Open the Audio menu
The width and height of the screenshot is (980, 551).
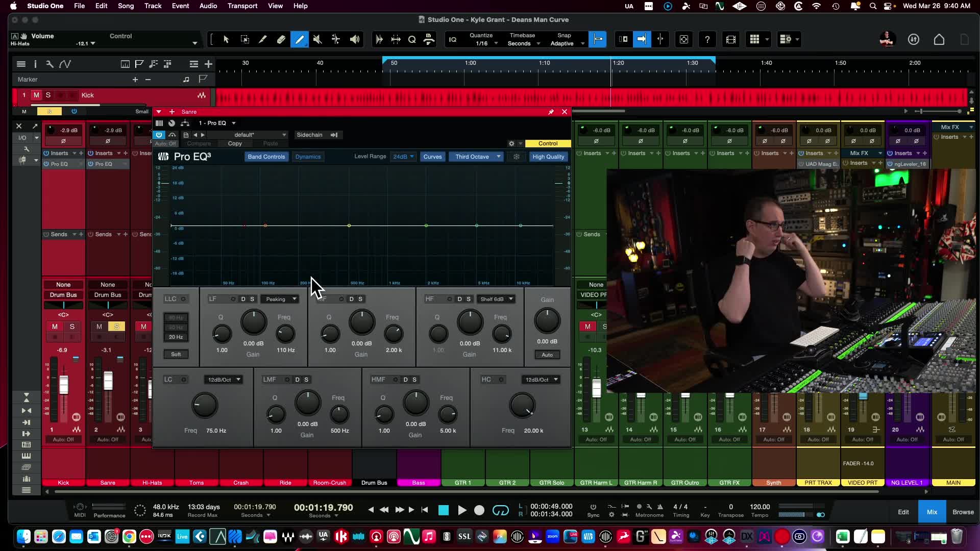click(208, 6)
